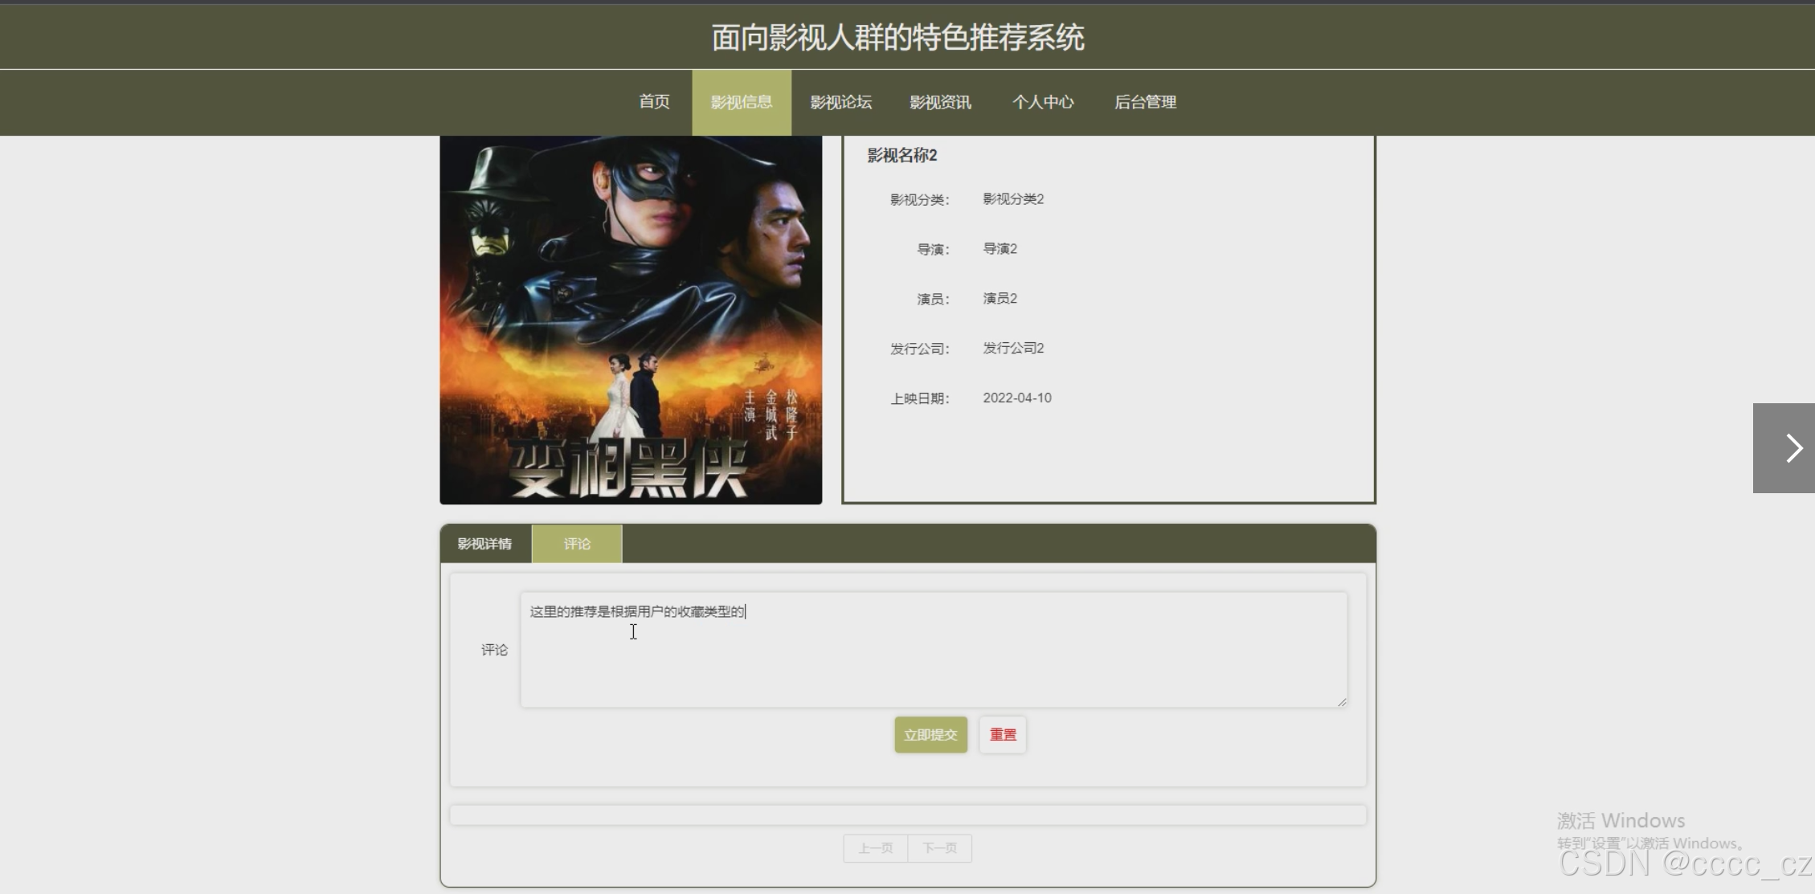Select the 影视信息 navigation item
The image size is (1815, 894).
741,102
